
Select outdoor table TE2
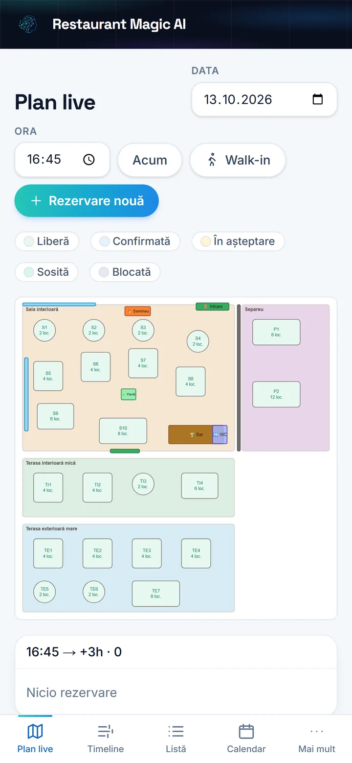(97, 553)
